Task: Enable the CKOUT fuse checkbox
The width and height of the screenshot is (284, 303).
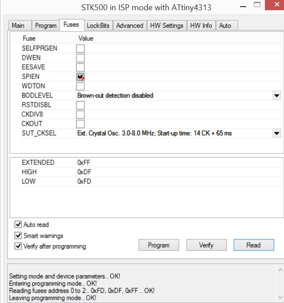Action: pos(80,124)
